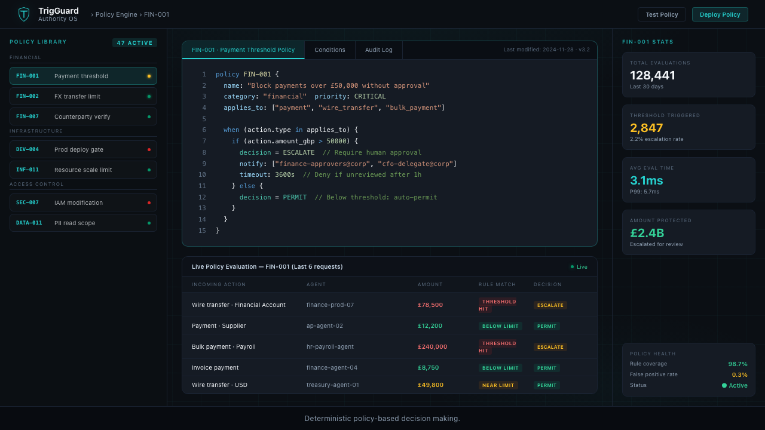This screenshot has height=430, width=765.
Task: Select the FIN-001 Payment Threshold Policy tab
Action: [x=243, y=50]
